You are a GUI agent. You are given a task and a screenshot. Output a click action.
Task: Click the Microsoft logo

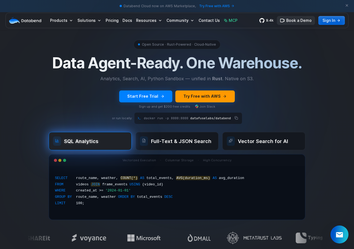click(x=144, y=238)
